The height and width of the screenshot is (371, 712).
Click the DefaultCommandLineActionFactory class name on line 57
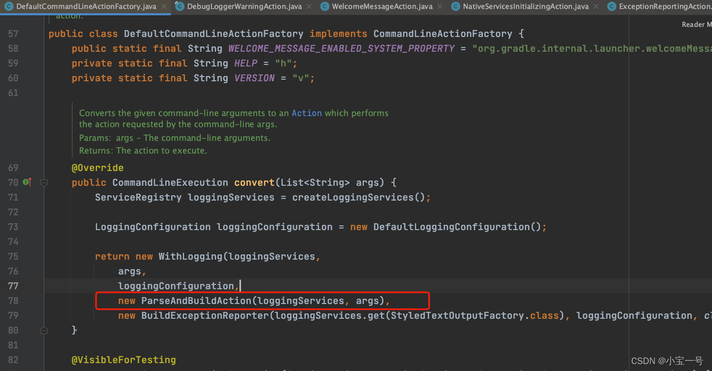pyautogui.click(x=214, y=34)
